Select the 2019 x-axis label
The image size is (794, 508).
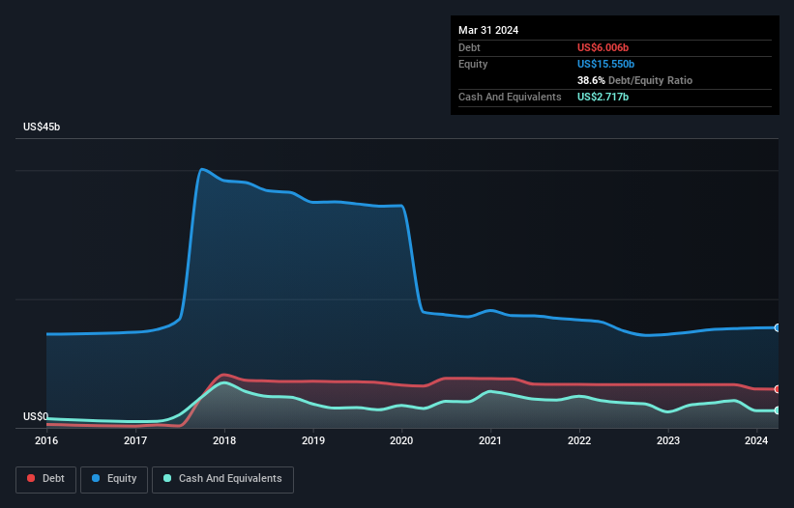coord(313,440)
